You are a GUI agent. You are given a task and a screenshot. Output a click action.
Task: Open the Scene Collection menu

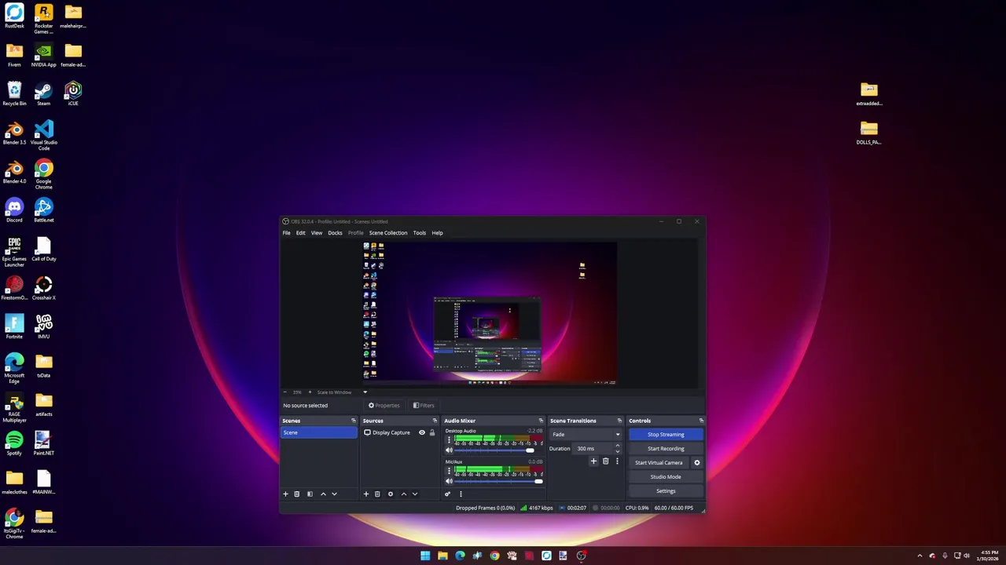coord(388,233)
